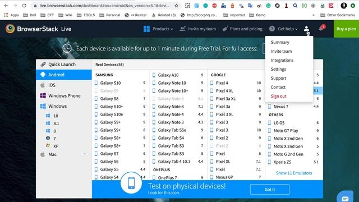The width and height of the screenshot is (359, 202).
Task: Open Settings from account menu
Action: 278,69
